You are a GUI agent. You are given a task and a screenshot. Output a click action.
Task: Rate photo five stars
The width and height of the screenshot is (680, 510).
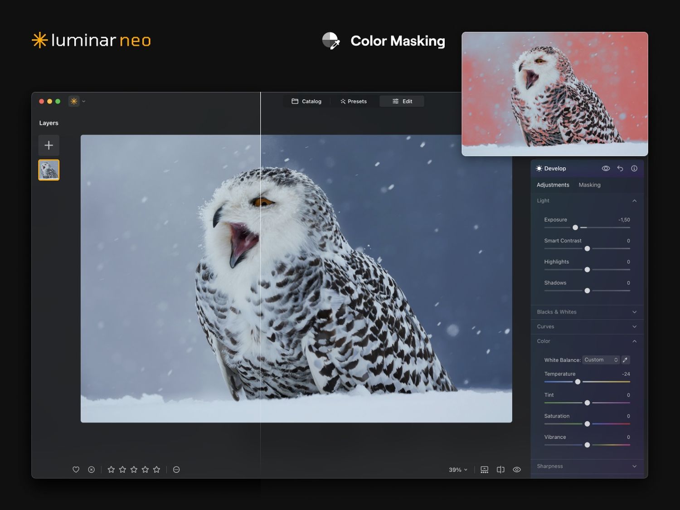click(156, 470)
